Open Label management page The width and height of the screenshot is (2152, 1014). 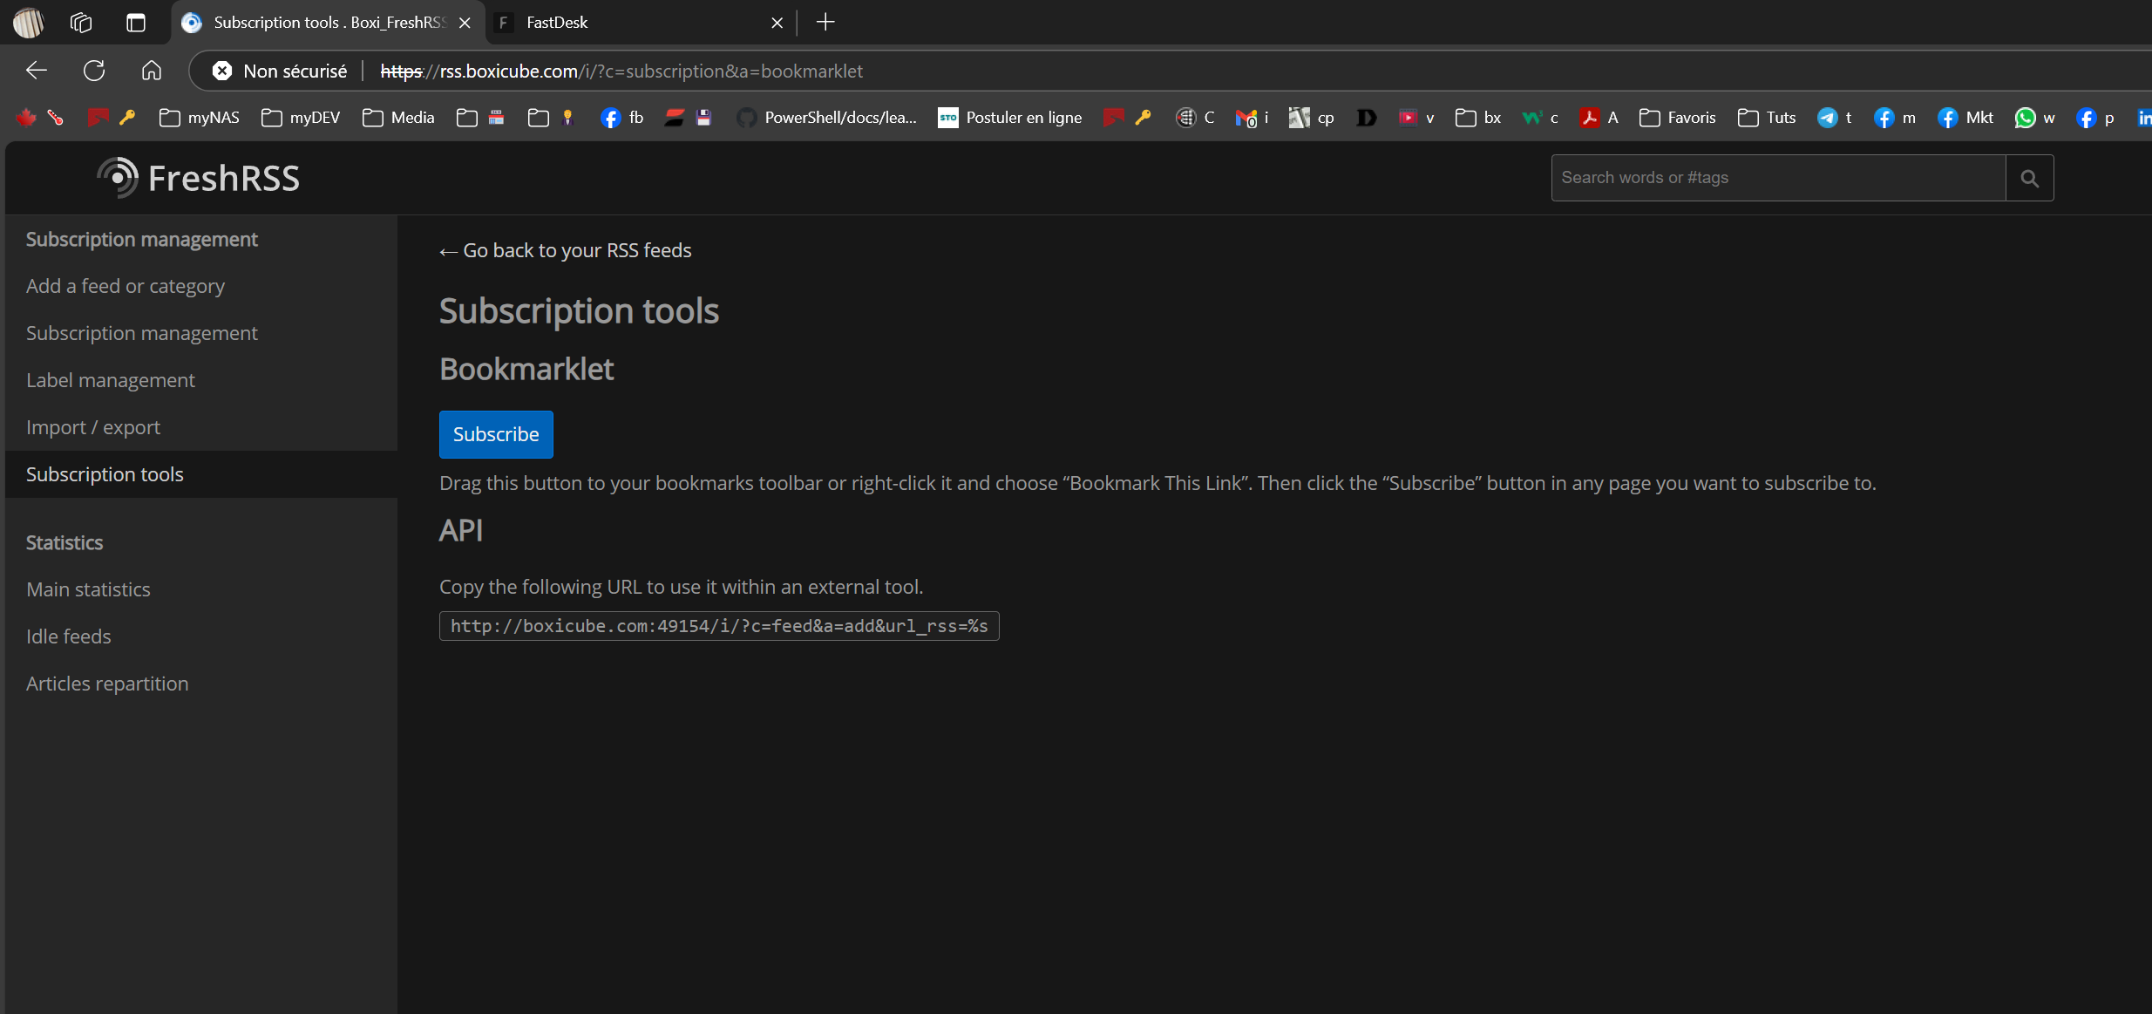[x=201, y=380]
